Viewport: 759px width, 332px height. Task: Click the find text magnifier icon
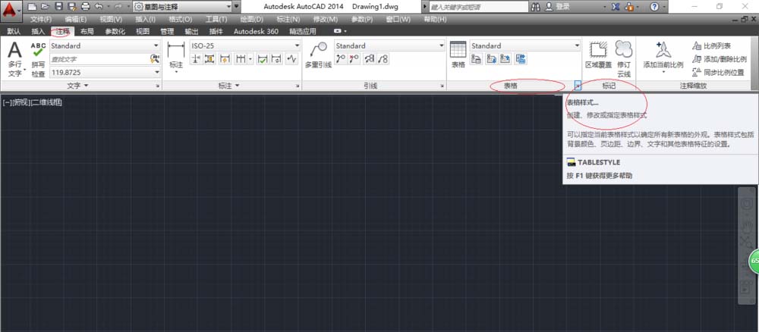(x=154, y=59)
